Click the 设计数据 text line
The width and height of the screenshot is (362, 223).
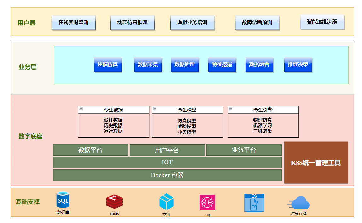[113, 120]
